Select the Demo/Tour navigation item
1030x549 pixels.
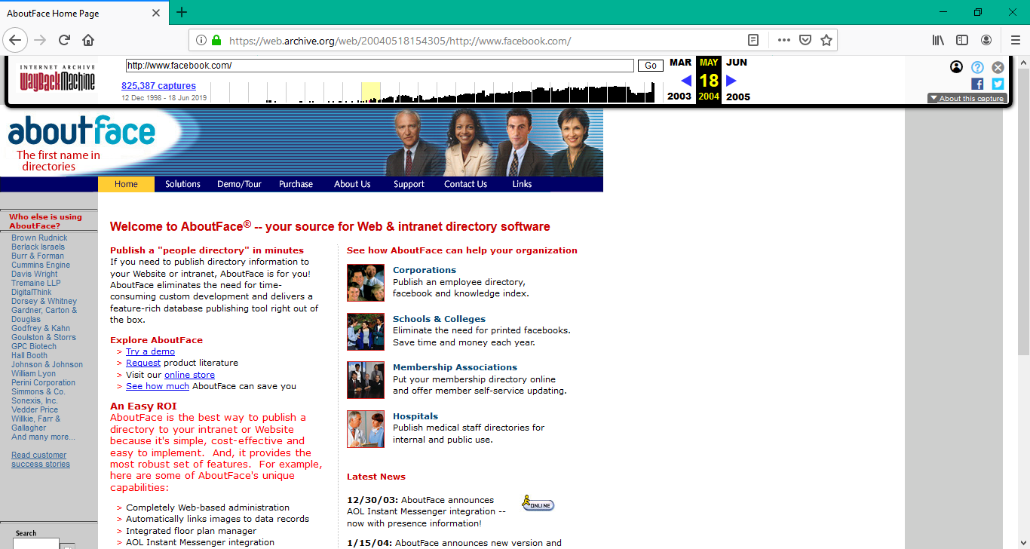[x=239, y=184]
